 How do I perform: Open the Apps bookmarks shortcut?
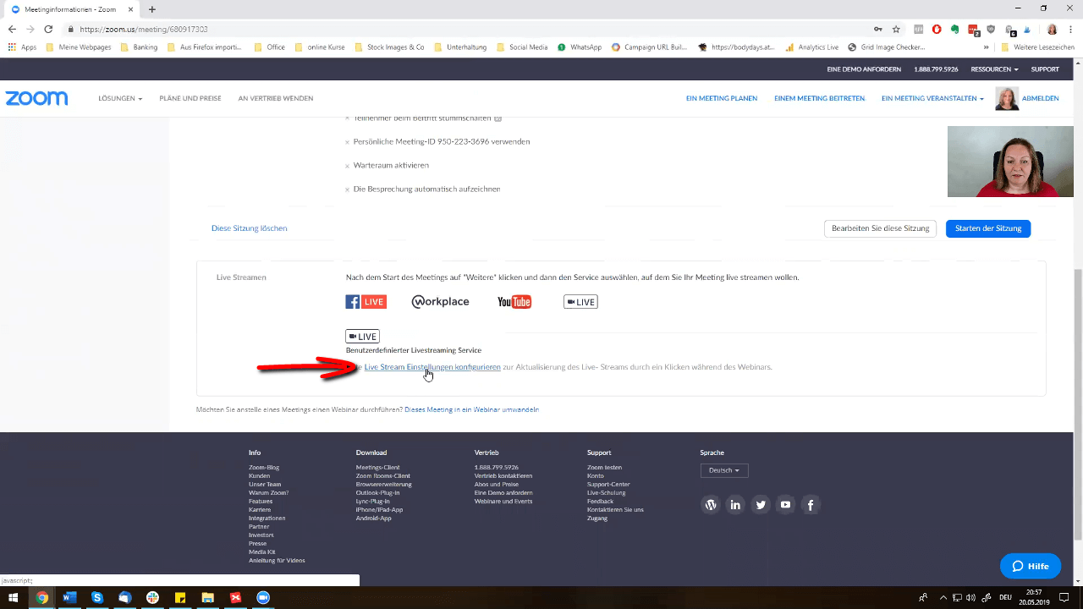tap(22, 47)
